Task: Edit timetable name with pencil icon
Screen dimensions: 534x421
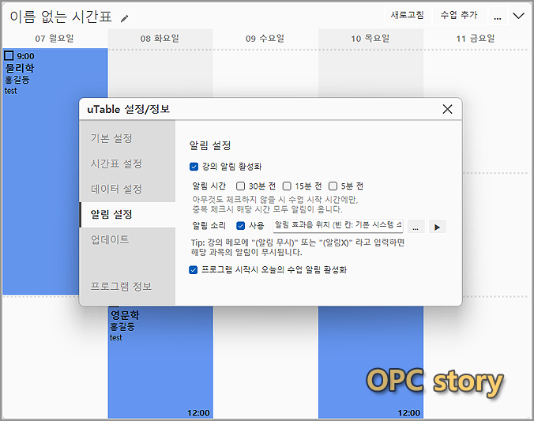Action: 125,18
